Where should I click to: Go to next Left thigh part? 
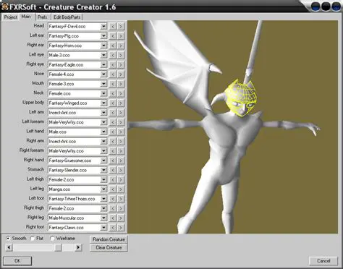(120, 179)
